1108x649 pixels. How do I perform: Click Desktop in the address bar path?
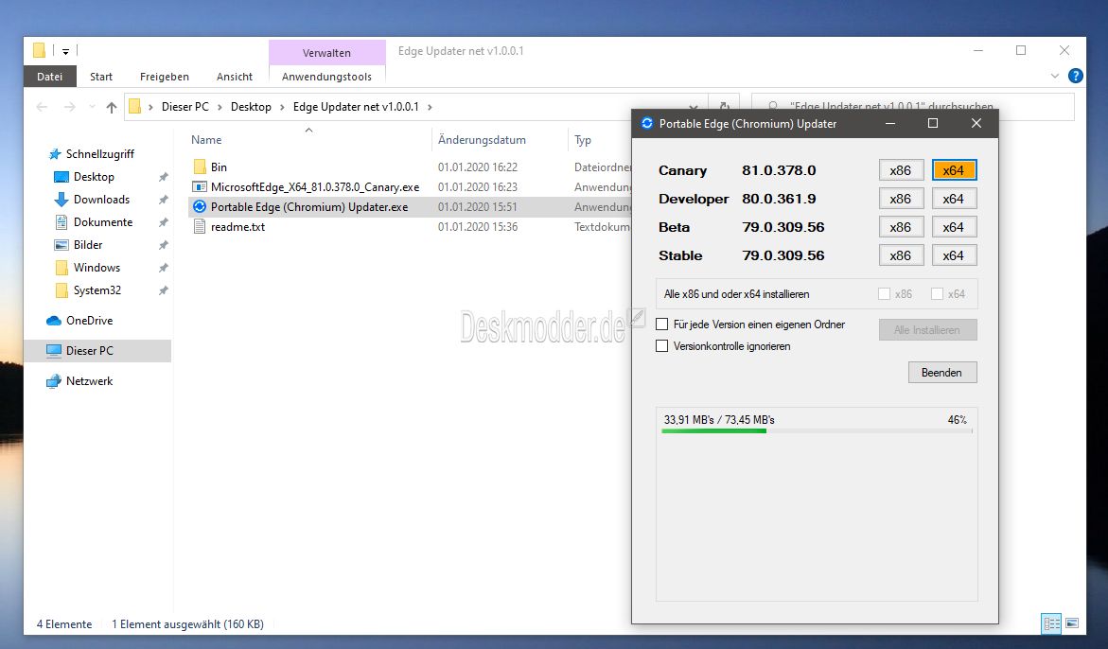click(251, 107)
